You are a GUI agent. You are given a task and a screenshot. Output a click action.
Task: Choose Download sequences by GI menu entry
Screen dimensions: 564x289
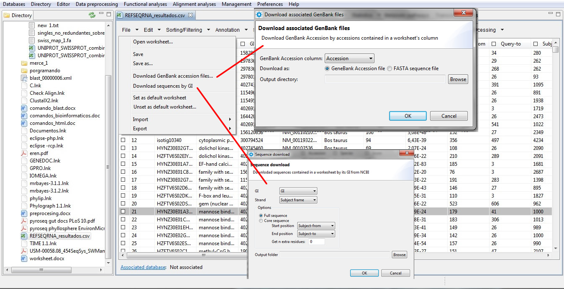(162, 86)
